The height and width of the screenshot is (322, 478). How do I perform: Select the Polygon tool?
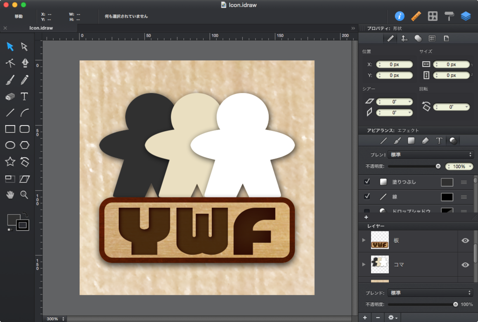24,145
